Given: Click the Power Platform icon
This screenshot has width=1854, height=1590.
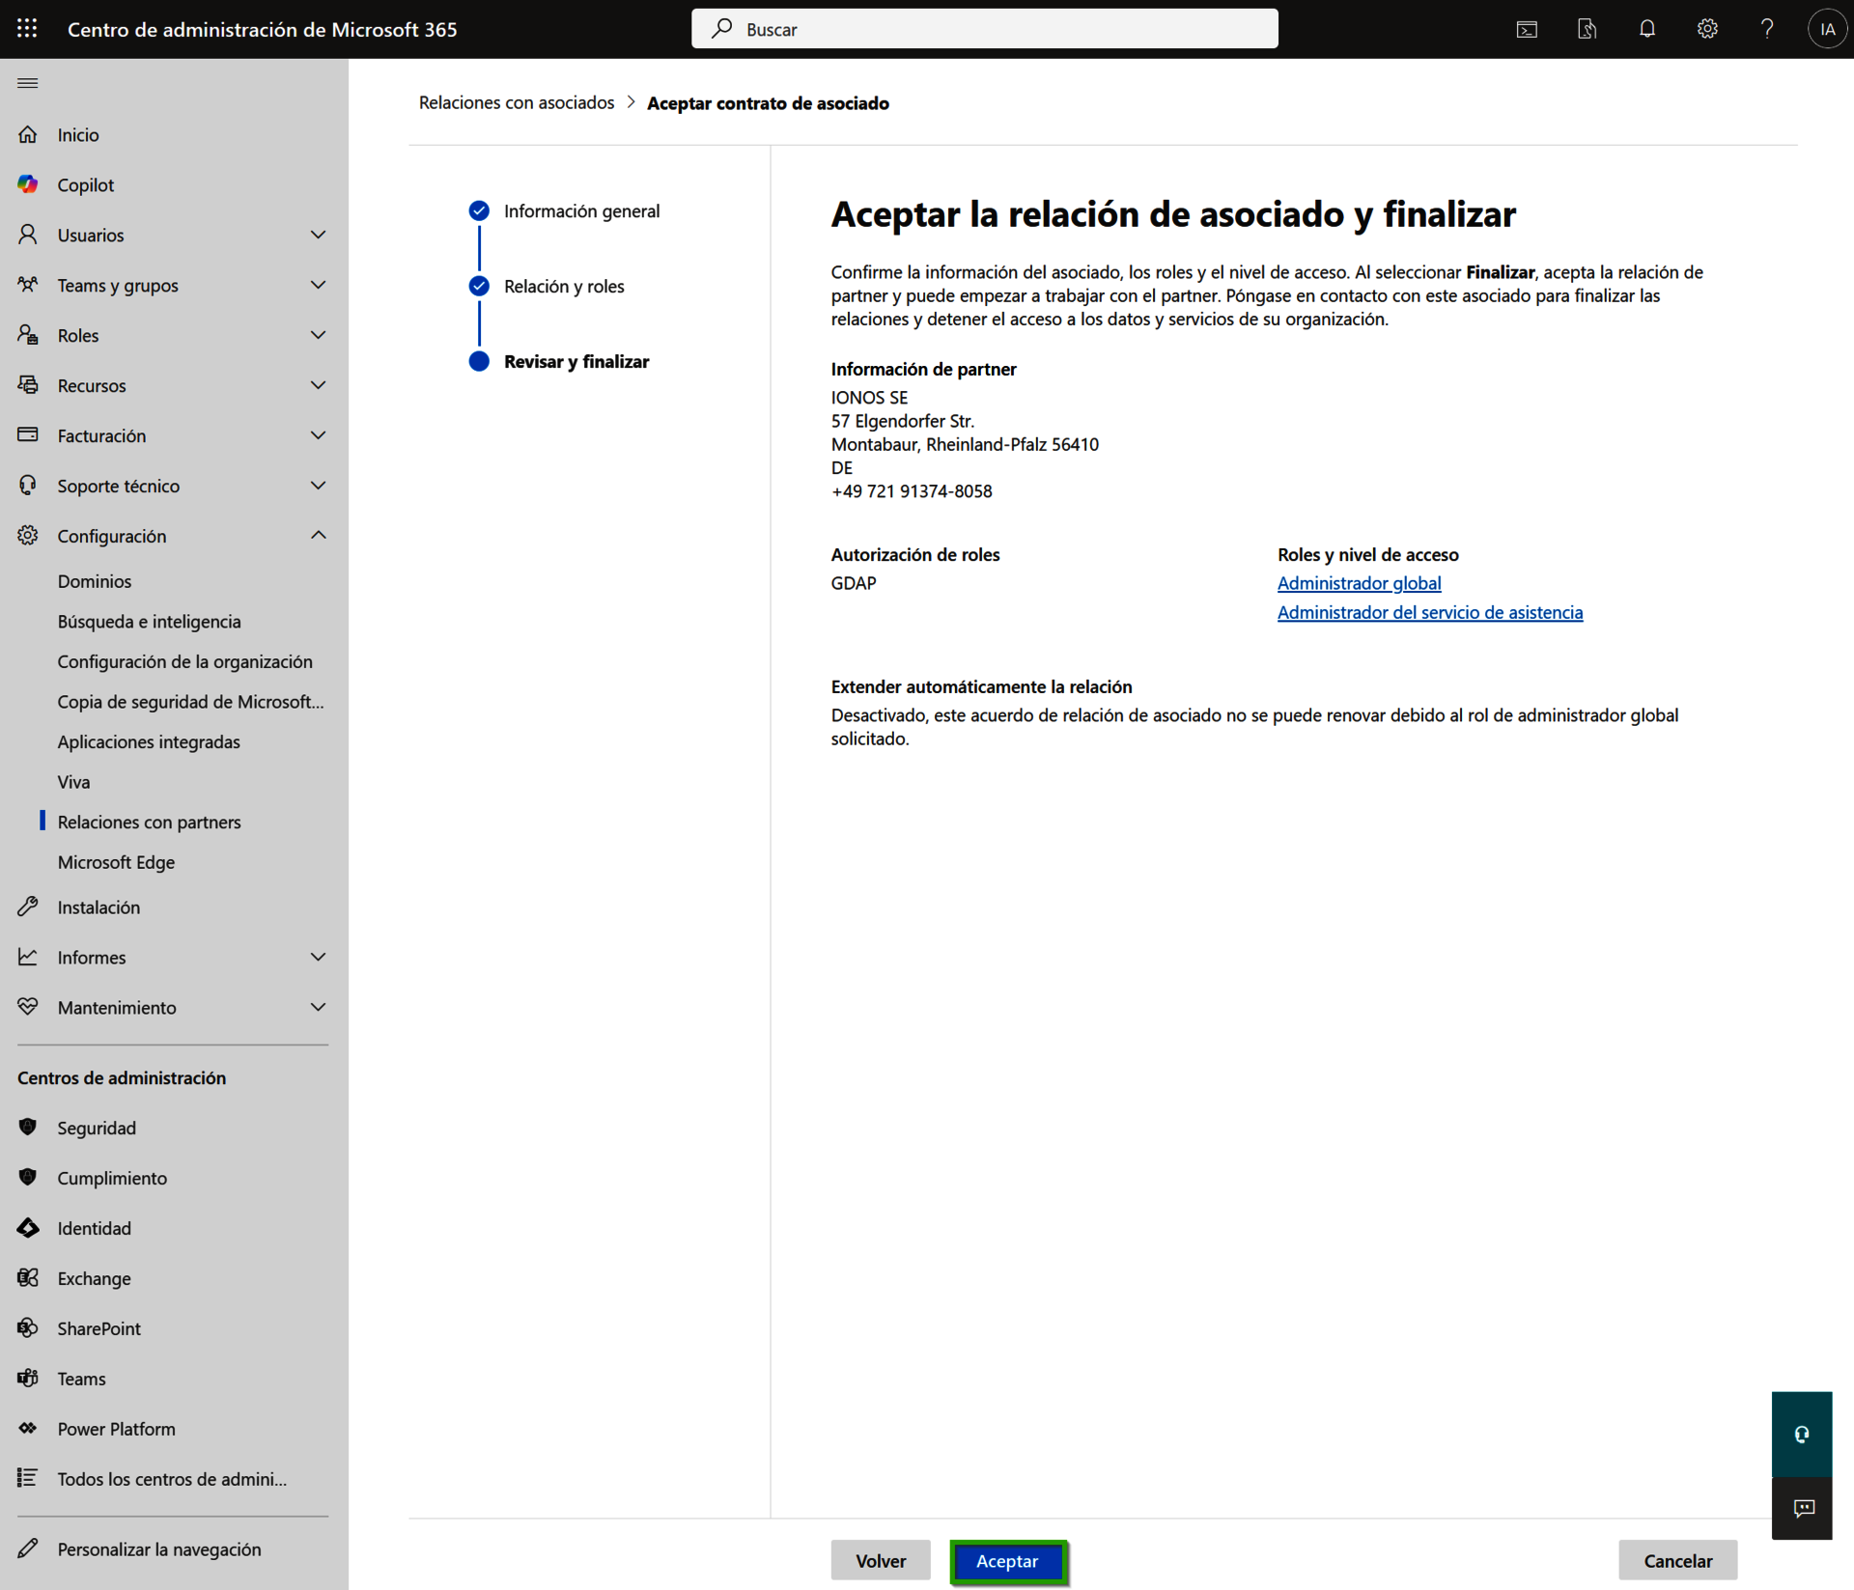Looking at the screenshot, I should pos(28,1429).
